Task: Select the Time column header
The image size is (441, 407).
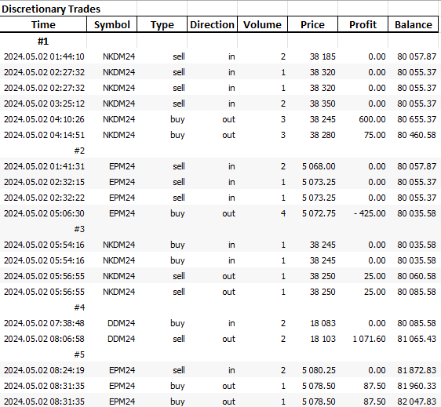Action: [43, 24]
